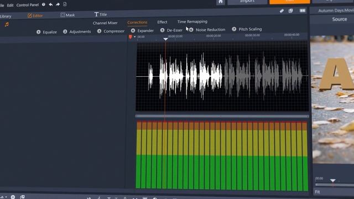Screen dimensions: 354x199
Task: Open the Edit menu
Action: (x=10, y=5)
